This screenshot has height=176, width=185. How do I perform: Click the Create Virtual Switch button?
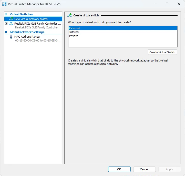pos(162,52)
